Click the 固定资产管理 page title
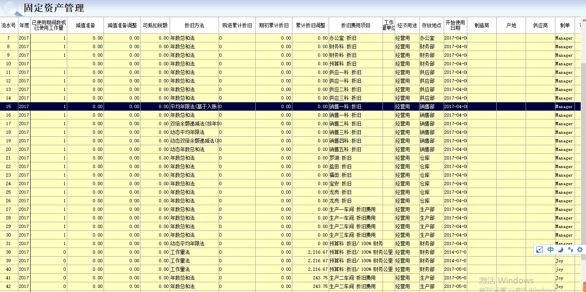 click(x=54, y=8)
